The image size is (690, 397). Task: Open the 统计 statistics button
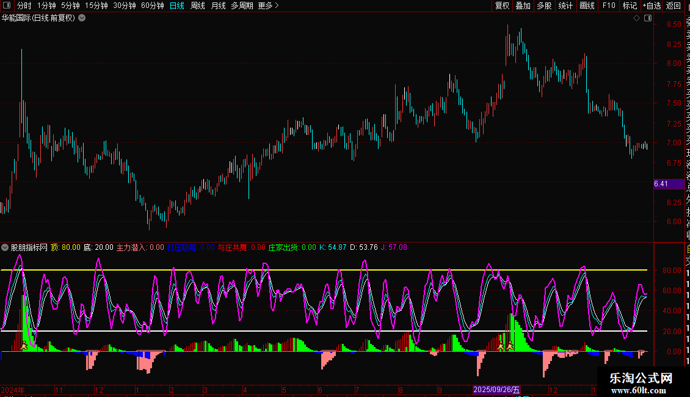point(565,5)
